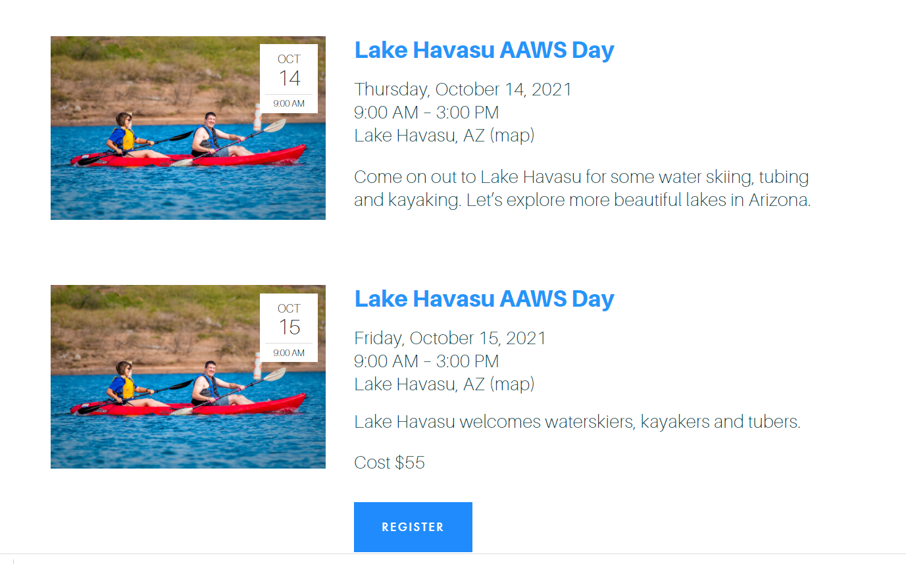Click the 9:00 AM – 3:00 PM hours under Thursday
This screenshot has height=564, width=906.
[x=427, y=113]
